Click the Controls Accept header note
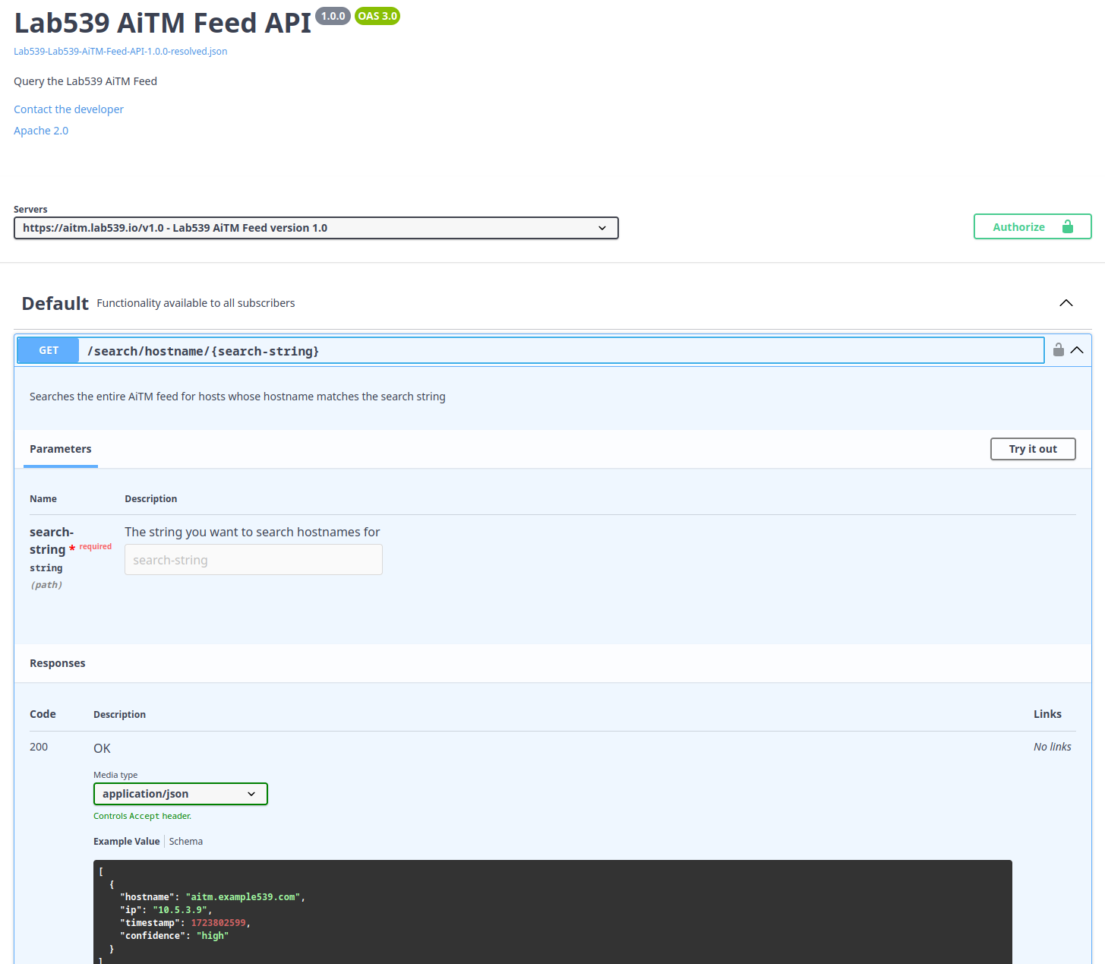Image resolution: width=1105 pixels, height=964 pixels. click(143, 816)
